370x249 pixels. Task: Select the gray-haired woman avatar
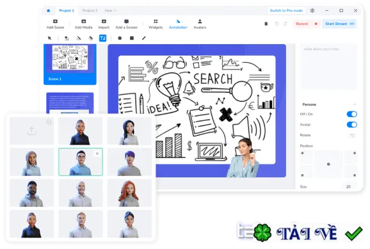pos(31,162)
